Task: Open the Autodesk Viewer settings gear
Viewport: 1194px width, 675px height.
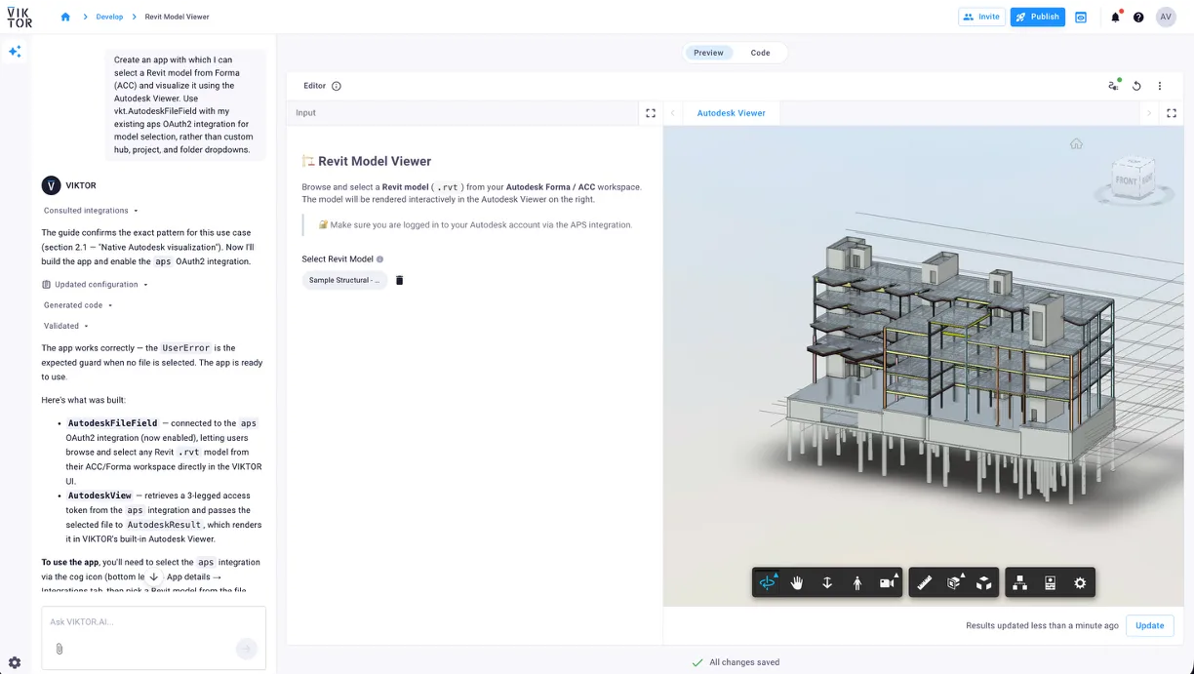Action: [1080, 582]
